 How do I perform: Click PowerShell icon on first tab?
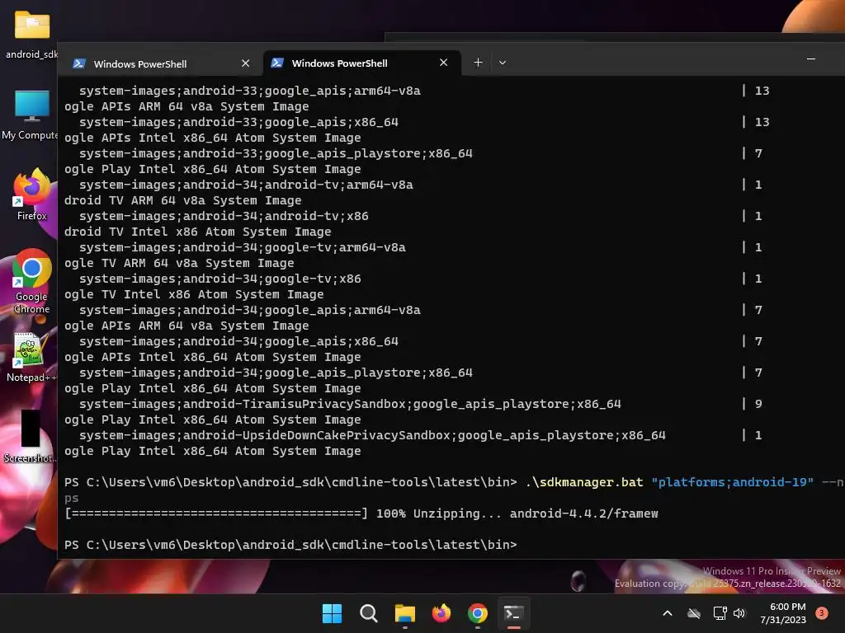tap(79, 63)
